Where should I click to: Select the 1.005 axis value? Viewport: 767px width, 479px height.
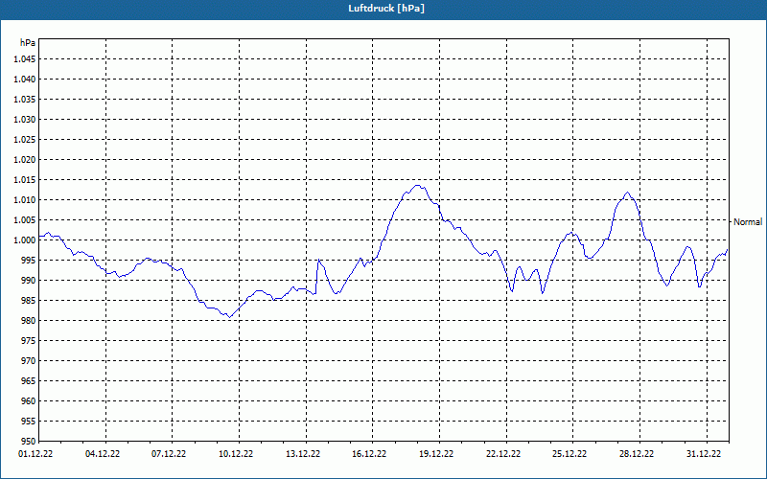[25, 220]
